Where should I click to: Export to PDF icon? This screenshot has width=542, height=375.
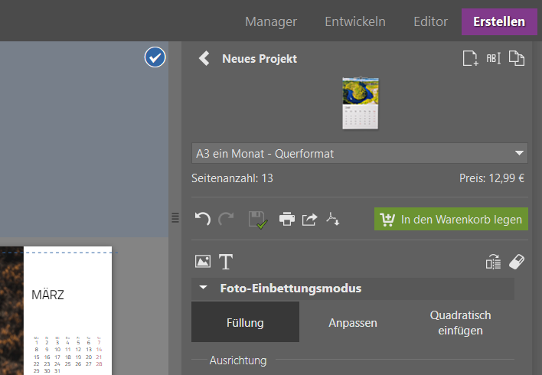tap(332, 220)
